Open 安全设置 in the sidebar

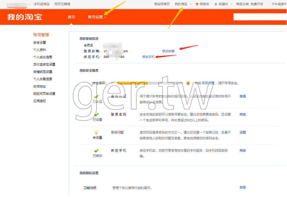[39, 42]
